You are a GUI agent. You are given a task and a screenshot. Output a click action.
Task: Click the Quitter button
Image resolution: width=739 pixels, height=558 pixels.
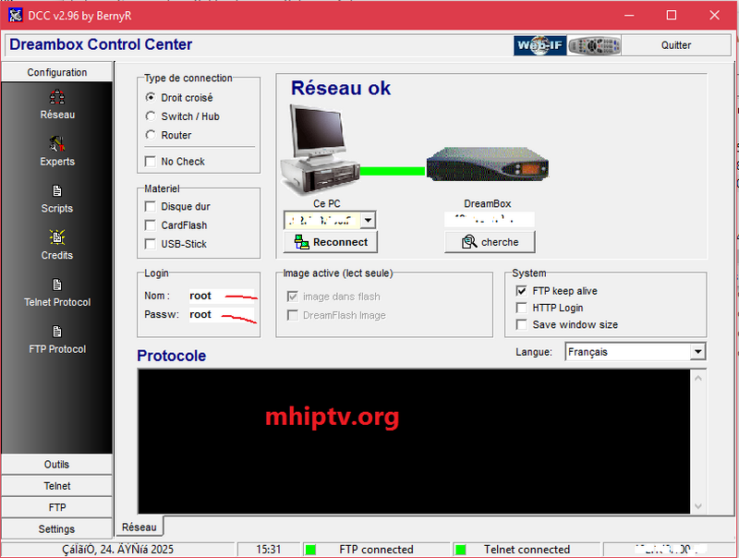[x=676, y=45]
